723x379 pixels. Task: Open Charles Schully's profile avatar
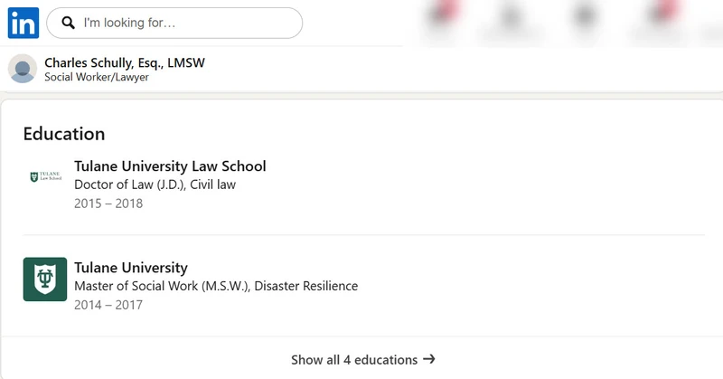(x=23, y=69)
